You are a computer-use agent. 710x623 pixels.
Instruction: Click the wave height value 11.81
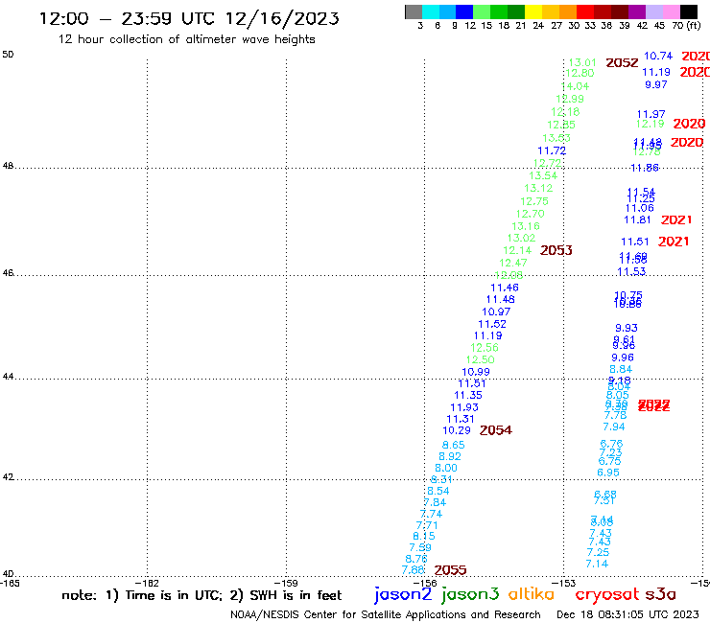637,219
